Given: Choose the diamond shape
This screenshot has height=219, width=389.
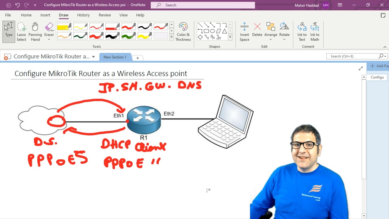Looking at the screenshot, I should click(x=200, y=37).
